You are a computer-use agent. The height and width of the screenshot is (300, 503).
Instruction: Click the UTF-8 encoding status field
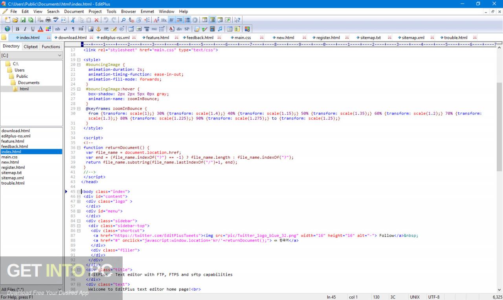tap(434, 297)
